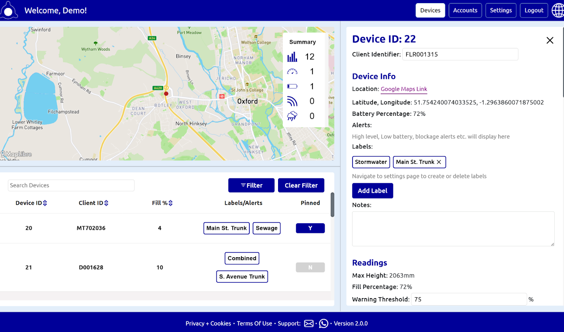Click the WhatsApp support icon in the footer

(323, 323)
